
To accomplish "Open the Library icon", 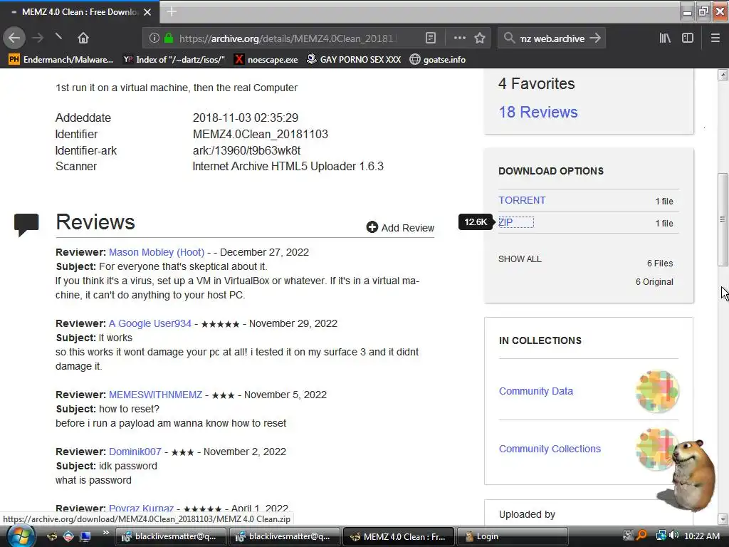I will (665, 38).
